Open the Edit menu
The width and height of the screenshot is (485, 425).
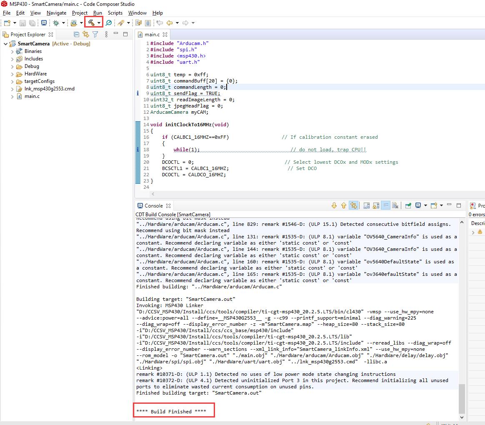point(20,13)
